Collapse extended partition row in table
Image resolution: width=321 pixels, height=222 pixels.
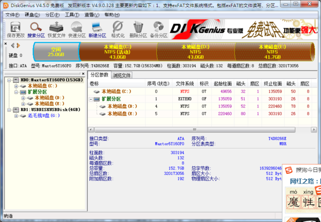[x=91, y=99]
